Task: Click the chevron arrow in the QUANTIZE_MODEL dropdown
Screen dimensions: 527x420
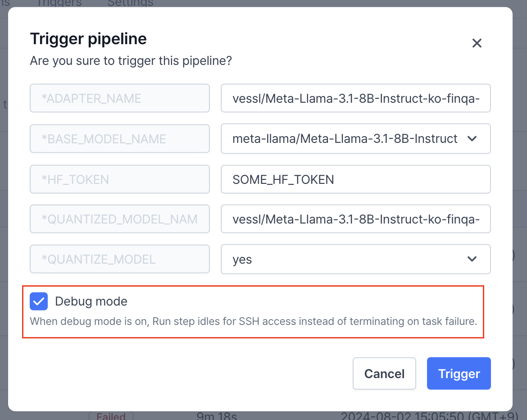Action: [472, 259]
